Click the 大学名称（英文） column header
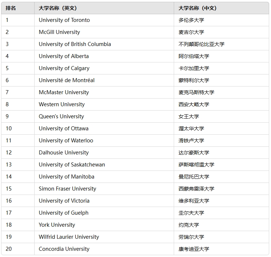This screenshot has height=257, width=271. [104, 8]
